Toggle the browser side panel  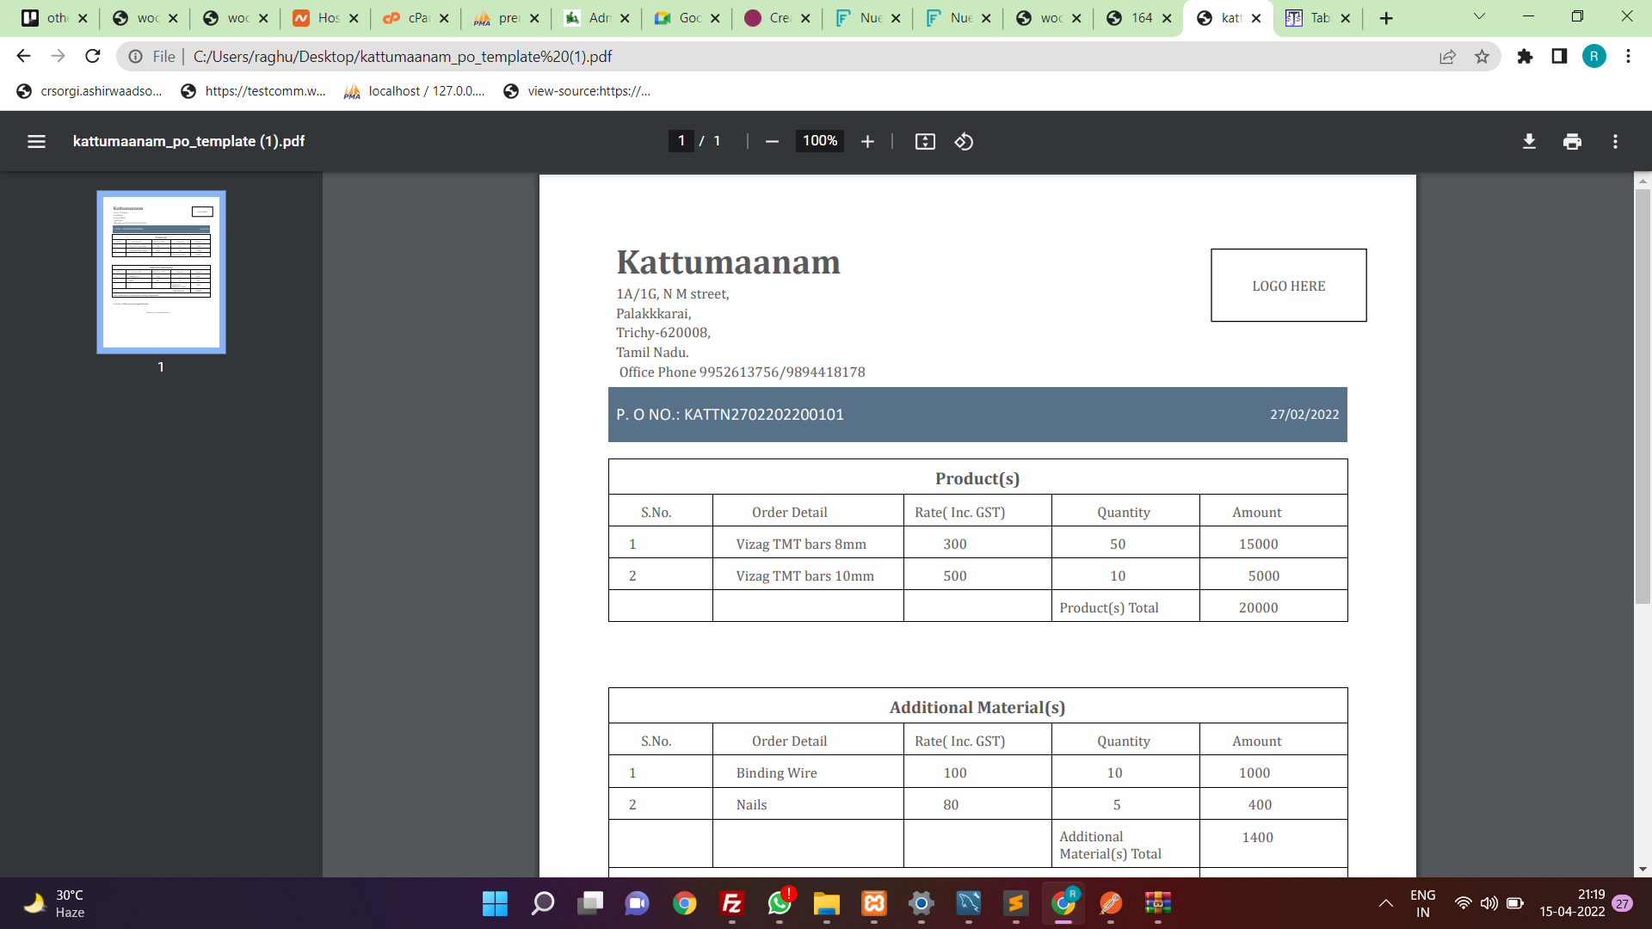click(1559, 56)
